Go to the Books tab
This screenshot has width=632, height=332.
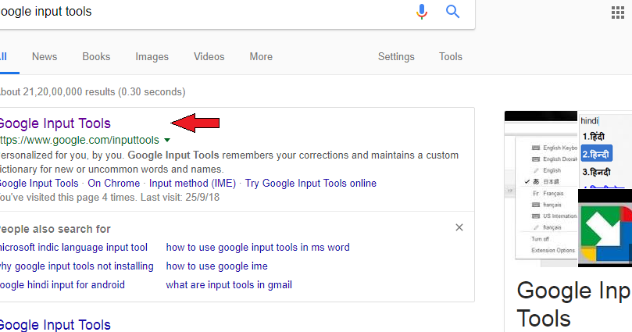(x=96, y=56)
